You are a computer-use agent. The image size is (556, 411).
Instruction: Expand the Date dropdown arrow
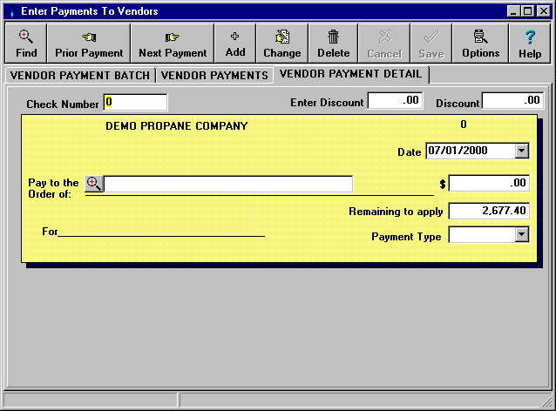521,151
